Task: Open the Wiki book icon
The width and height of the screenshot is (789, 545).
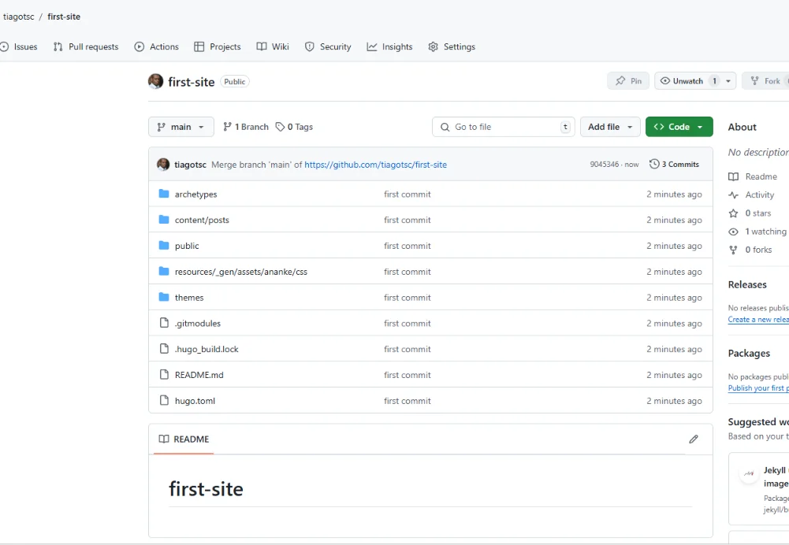Action: tap(262, 46)
